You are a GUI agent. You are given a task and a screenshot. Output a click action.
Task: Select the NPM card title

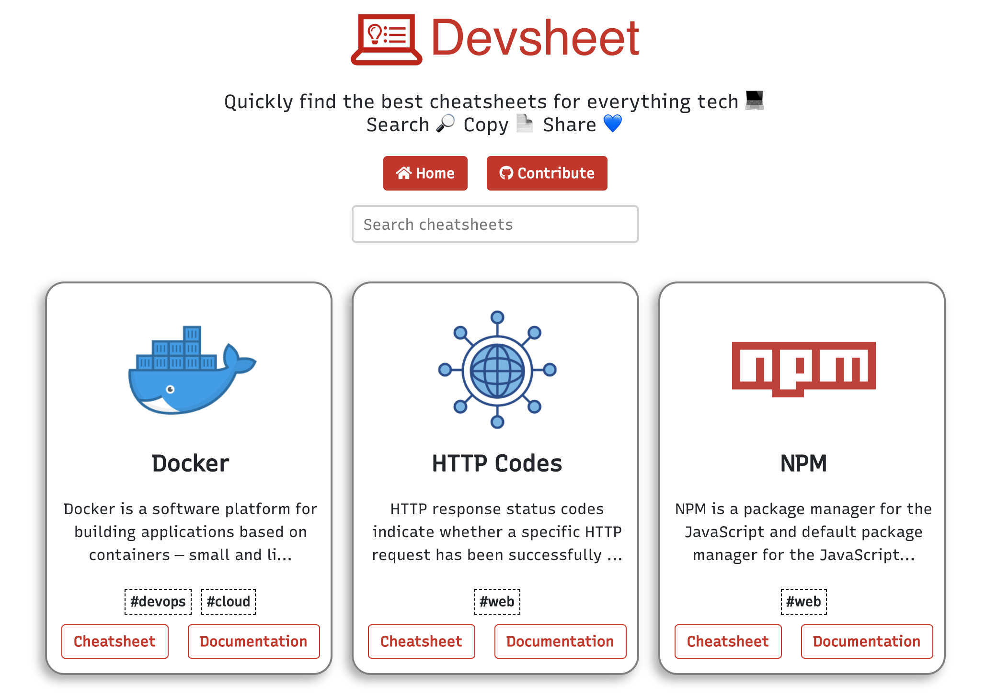tap(803, 463)
